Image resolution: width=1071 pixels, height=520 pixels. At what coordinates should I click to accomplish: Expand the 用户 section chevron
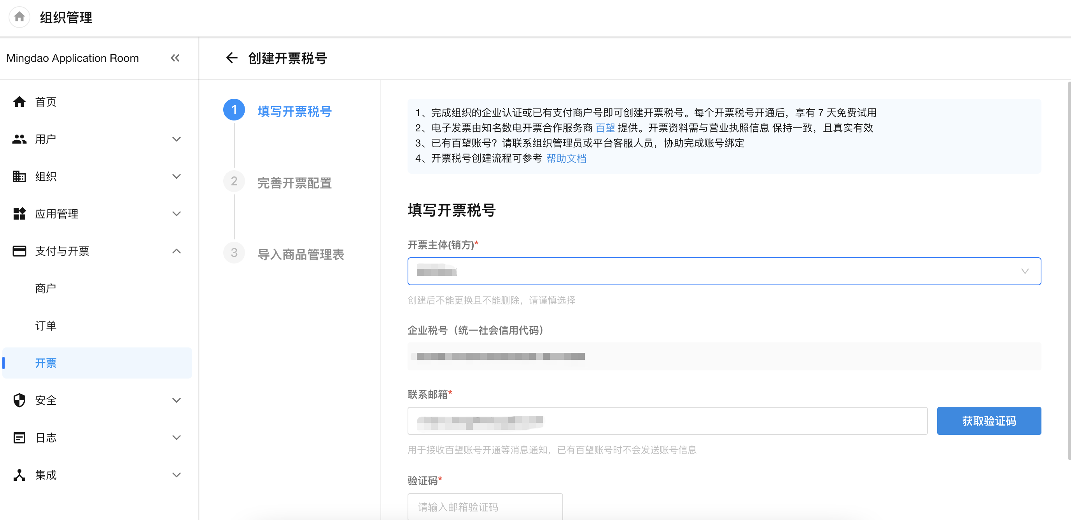[x=177, y=139]
